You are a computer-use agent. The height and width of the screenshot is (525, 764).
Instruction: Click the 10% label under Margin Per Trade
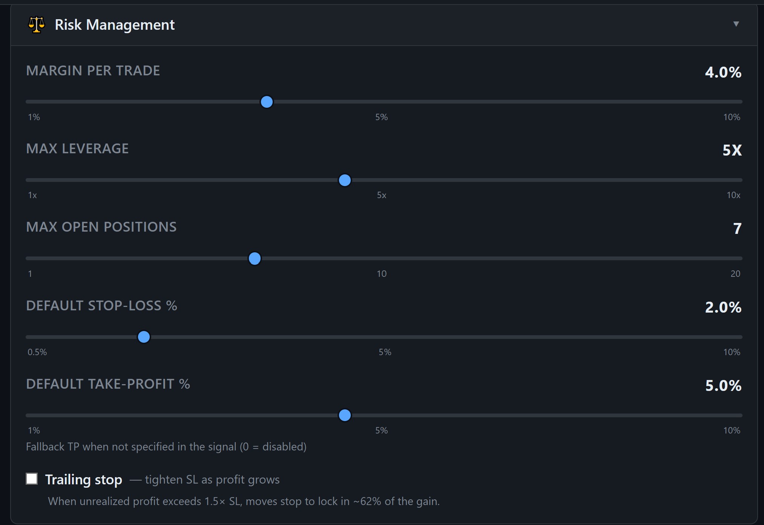click(731, 117)
